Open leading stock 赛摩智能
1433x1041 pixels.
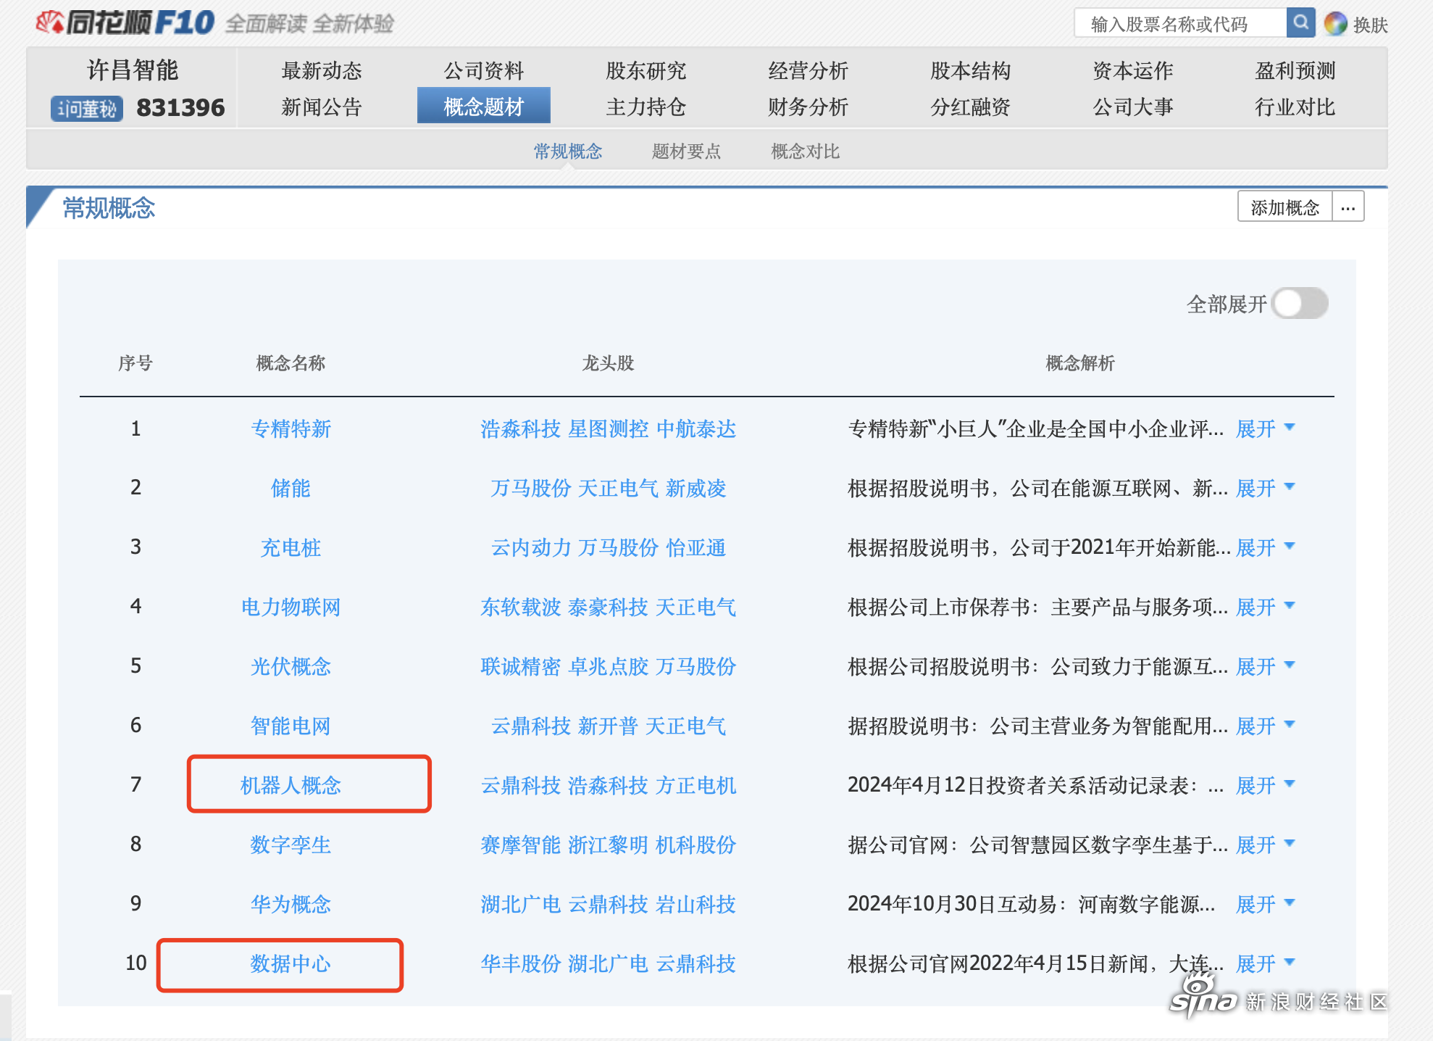521,845
